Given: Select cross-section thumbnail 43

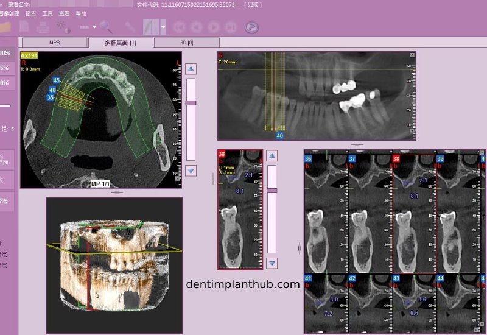Looking at the screenshot, I should pos(415,303).
